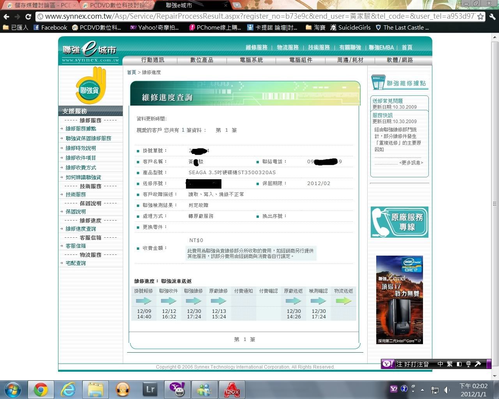Click the 更多訊息 link

[411, 162]
